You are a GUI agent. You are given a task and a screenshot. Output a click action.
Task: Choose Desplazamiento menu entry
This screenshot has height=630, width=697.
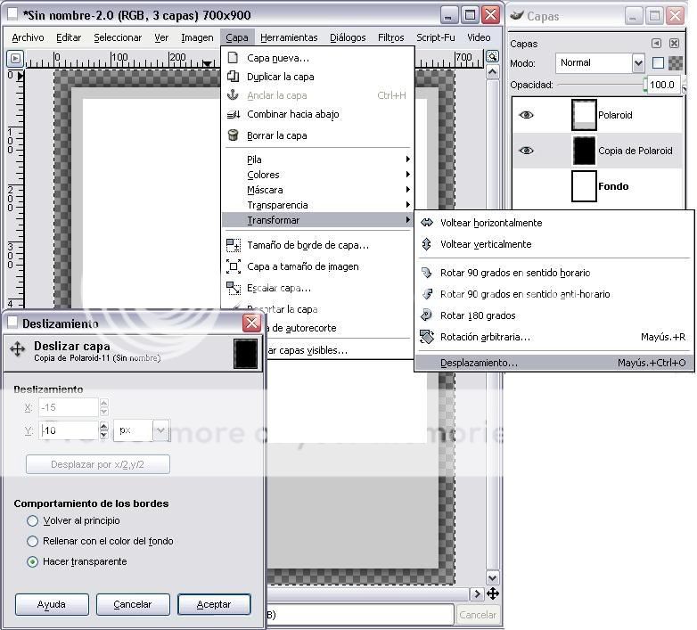pos(479,363)
